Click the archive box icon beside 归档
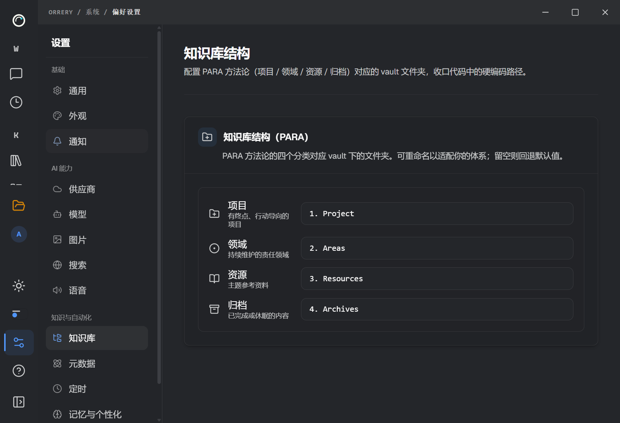This screenshot has height=423, width=620. point(214,309)
